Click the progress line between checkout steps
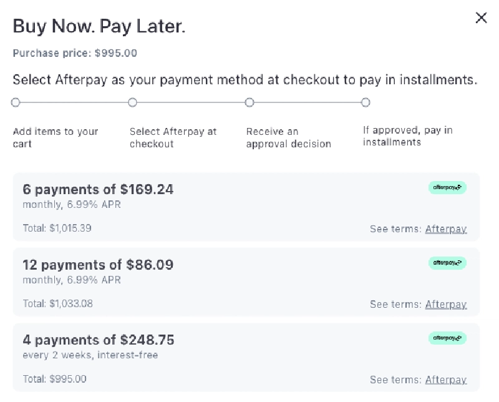This screenshot has height=402, width=499. coord(190,102)
